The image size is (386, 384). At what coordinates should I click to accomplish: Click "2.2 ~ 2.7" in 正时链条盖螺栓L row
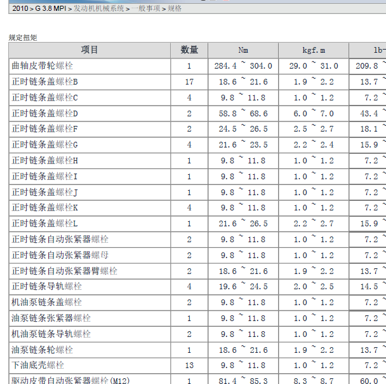pos(314,224)
